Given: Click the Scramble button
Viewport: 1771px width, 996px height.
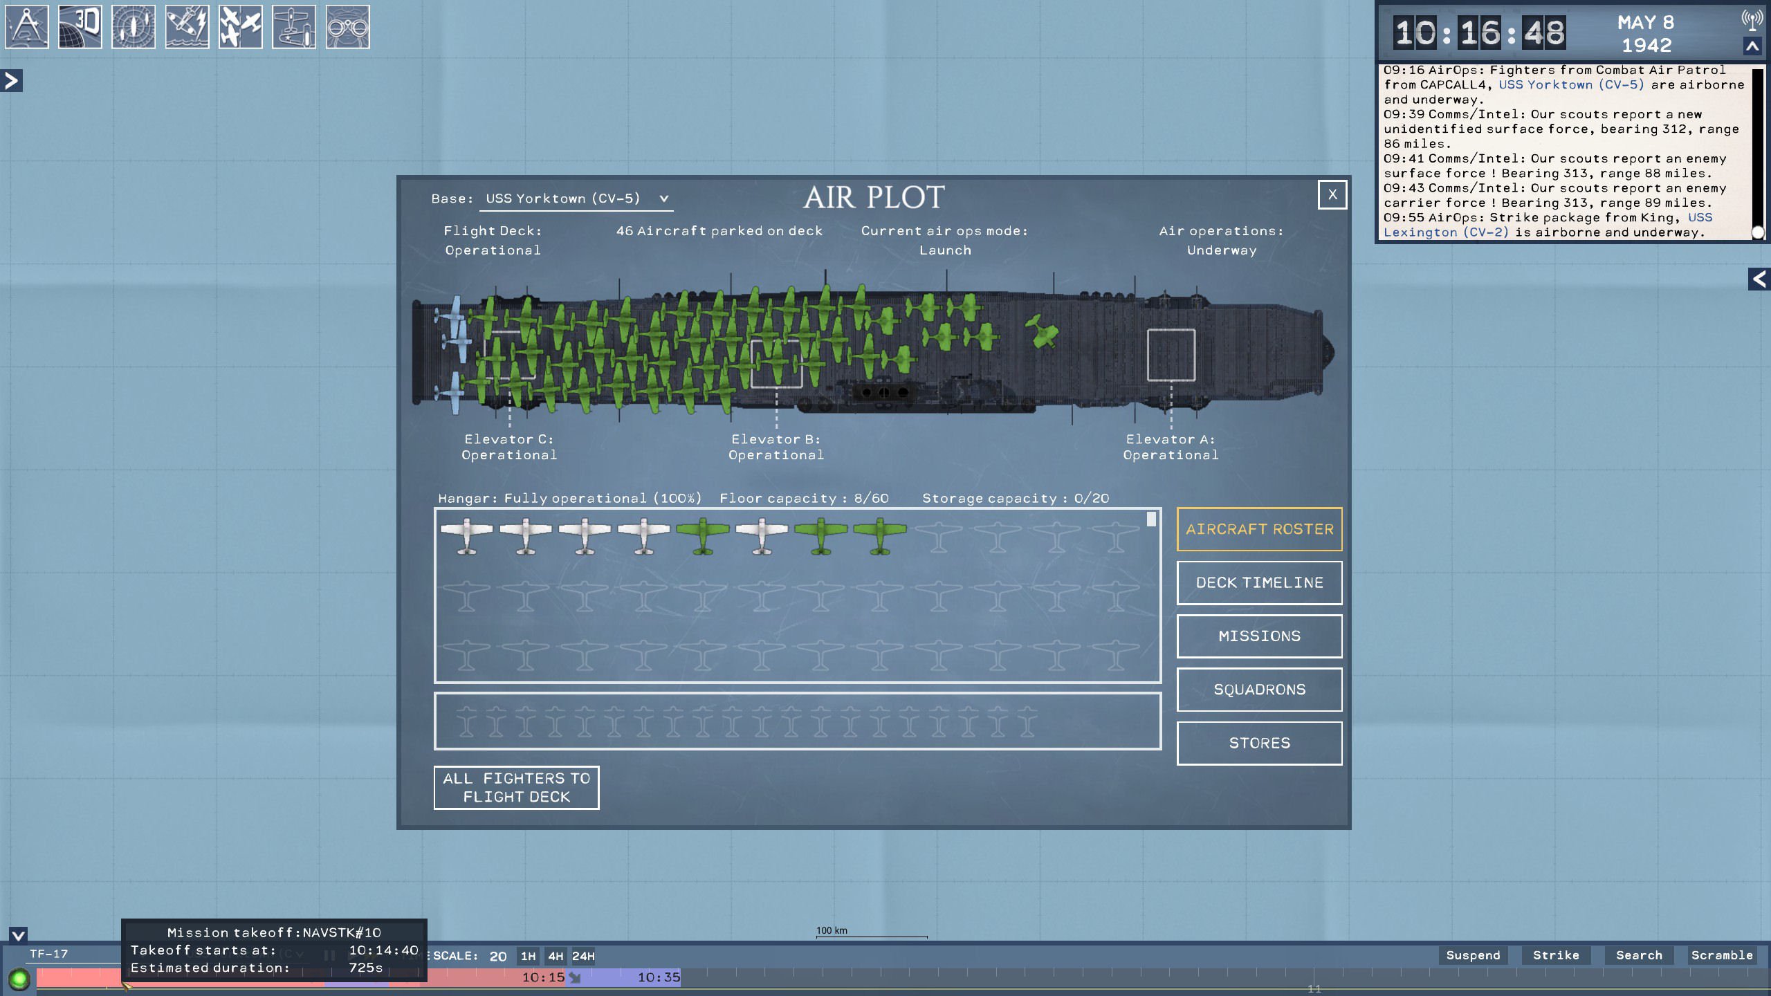Looking at the screenshot, I should coord(1722,955).
